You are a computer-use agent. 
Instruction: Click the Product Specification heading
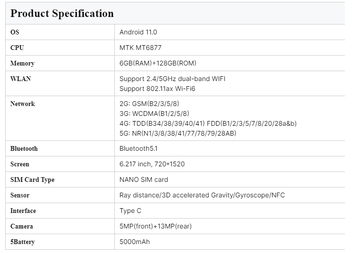point(62,13)
